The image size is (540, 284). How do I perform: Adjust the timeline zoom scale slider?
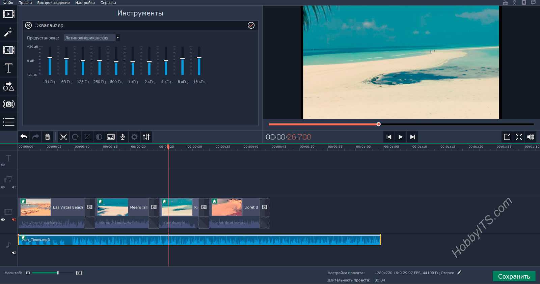point(53,273)
